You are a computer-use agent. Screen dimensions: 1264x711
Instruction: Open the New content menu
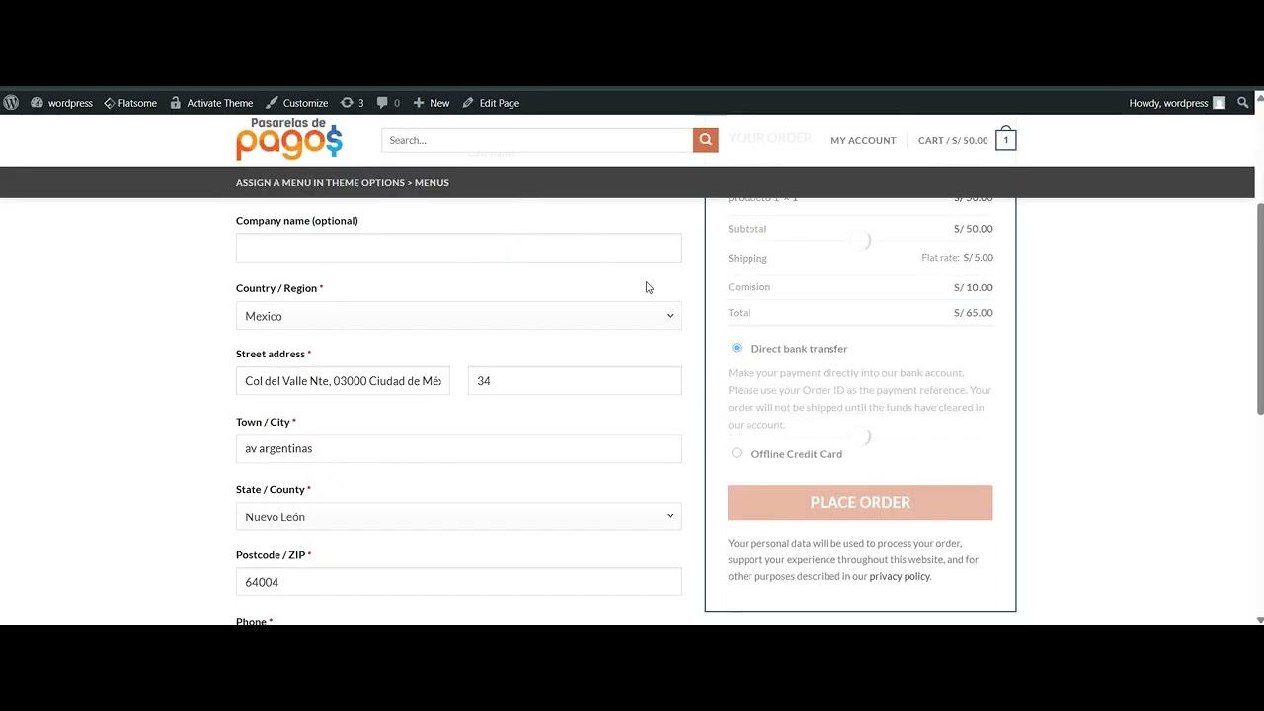point(431,103)
